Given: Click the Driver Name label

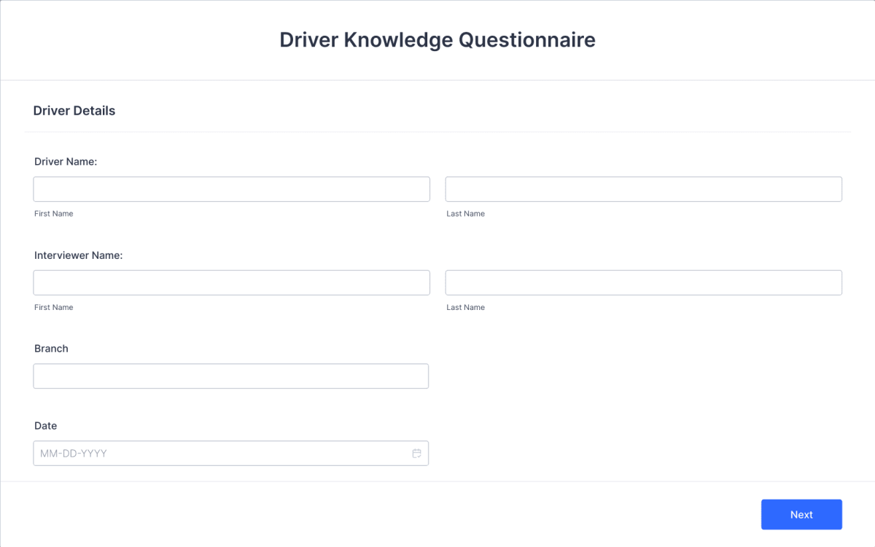Looking at the screenshot, I should (66, 161).
